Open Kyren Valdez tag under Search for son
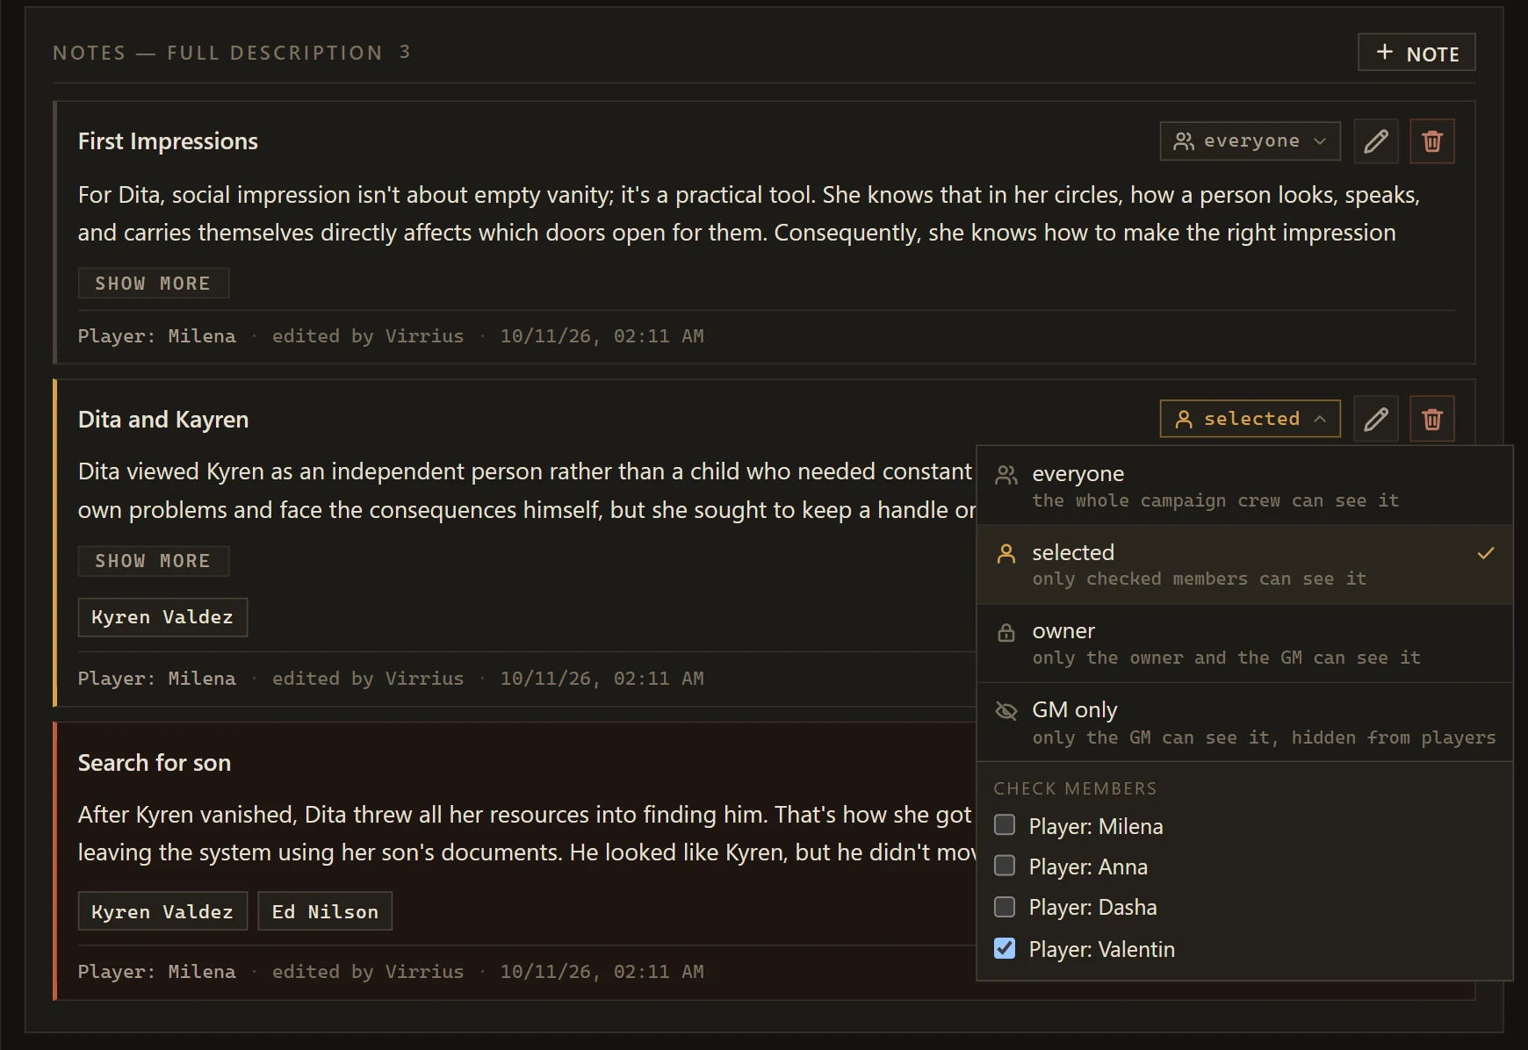Screen dimensions: 1528x1050 pyautogui.click(x=162, y=911)
